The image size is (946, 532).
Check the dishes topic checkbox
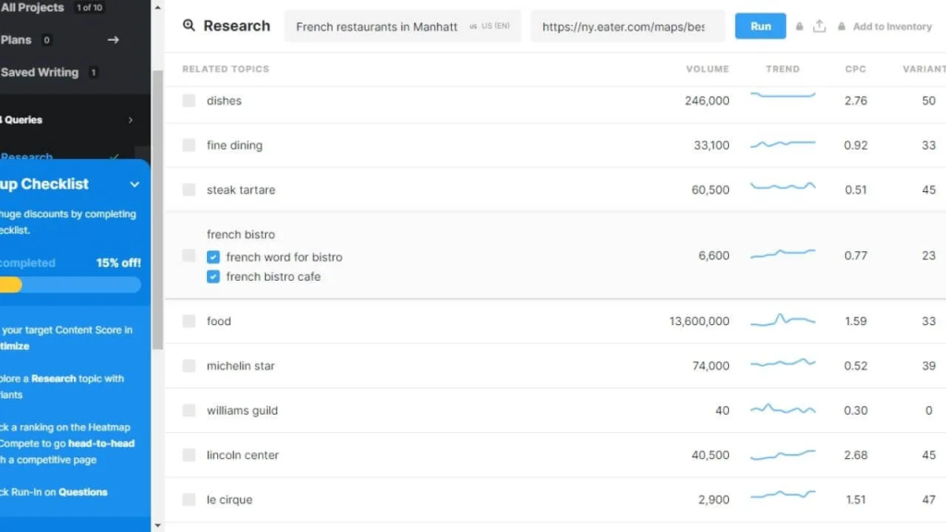pos(188,101)
